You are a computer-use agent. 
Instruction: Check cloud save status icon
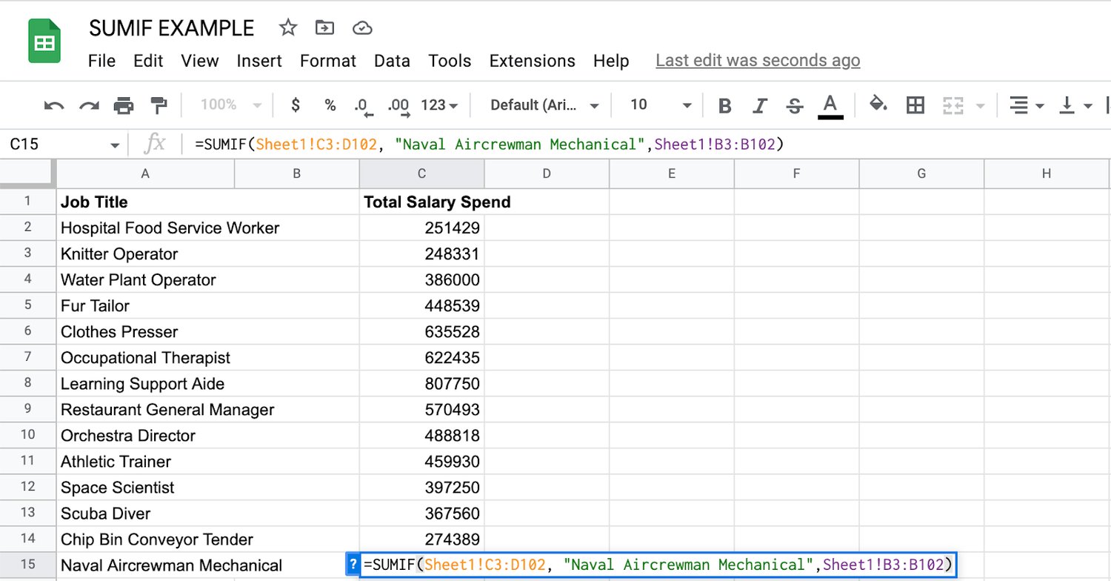tap(361, 28)
